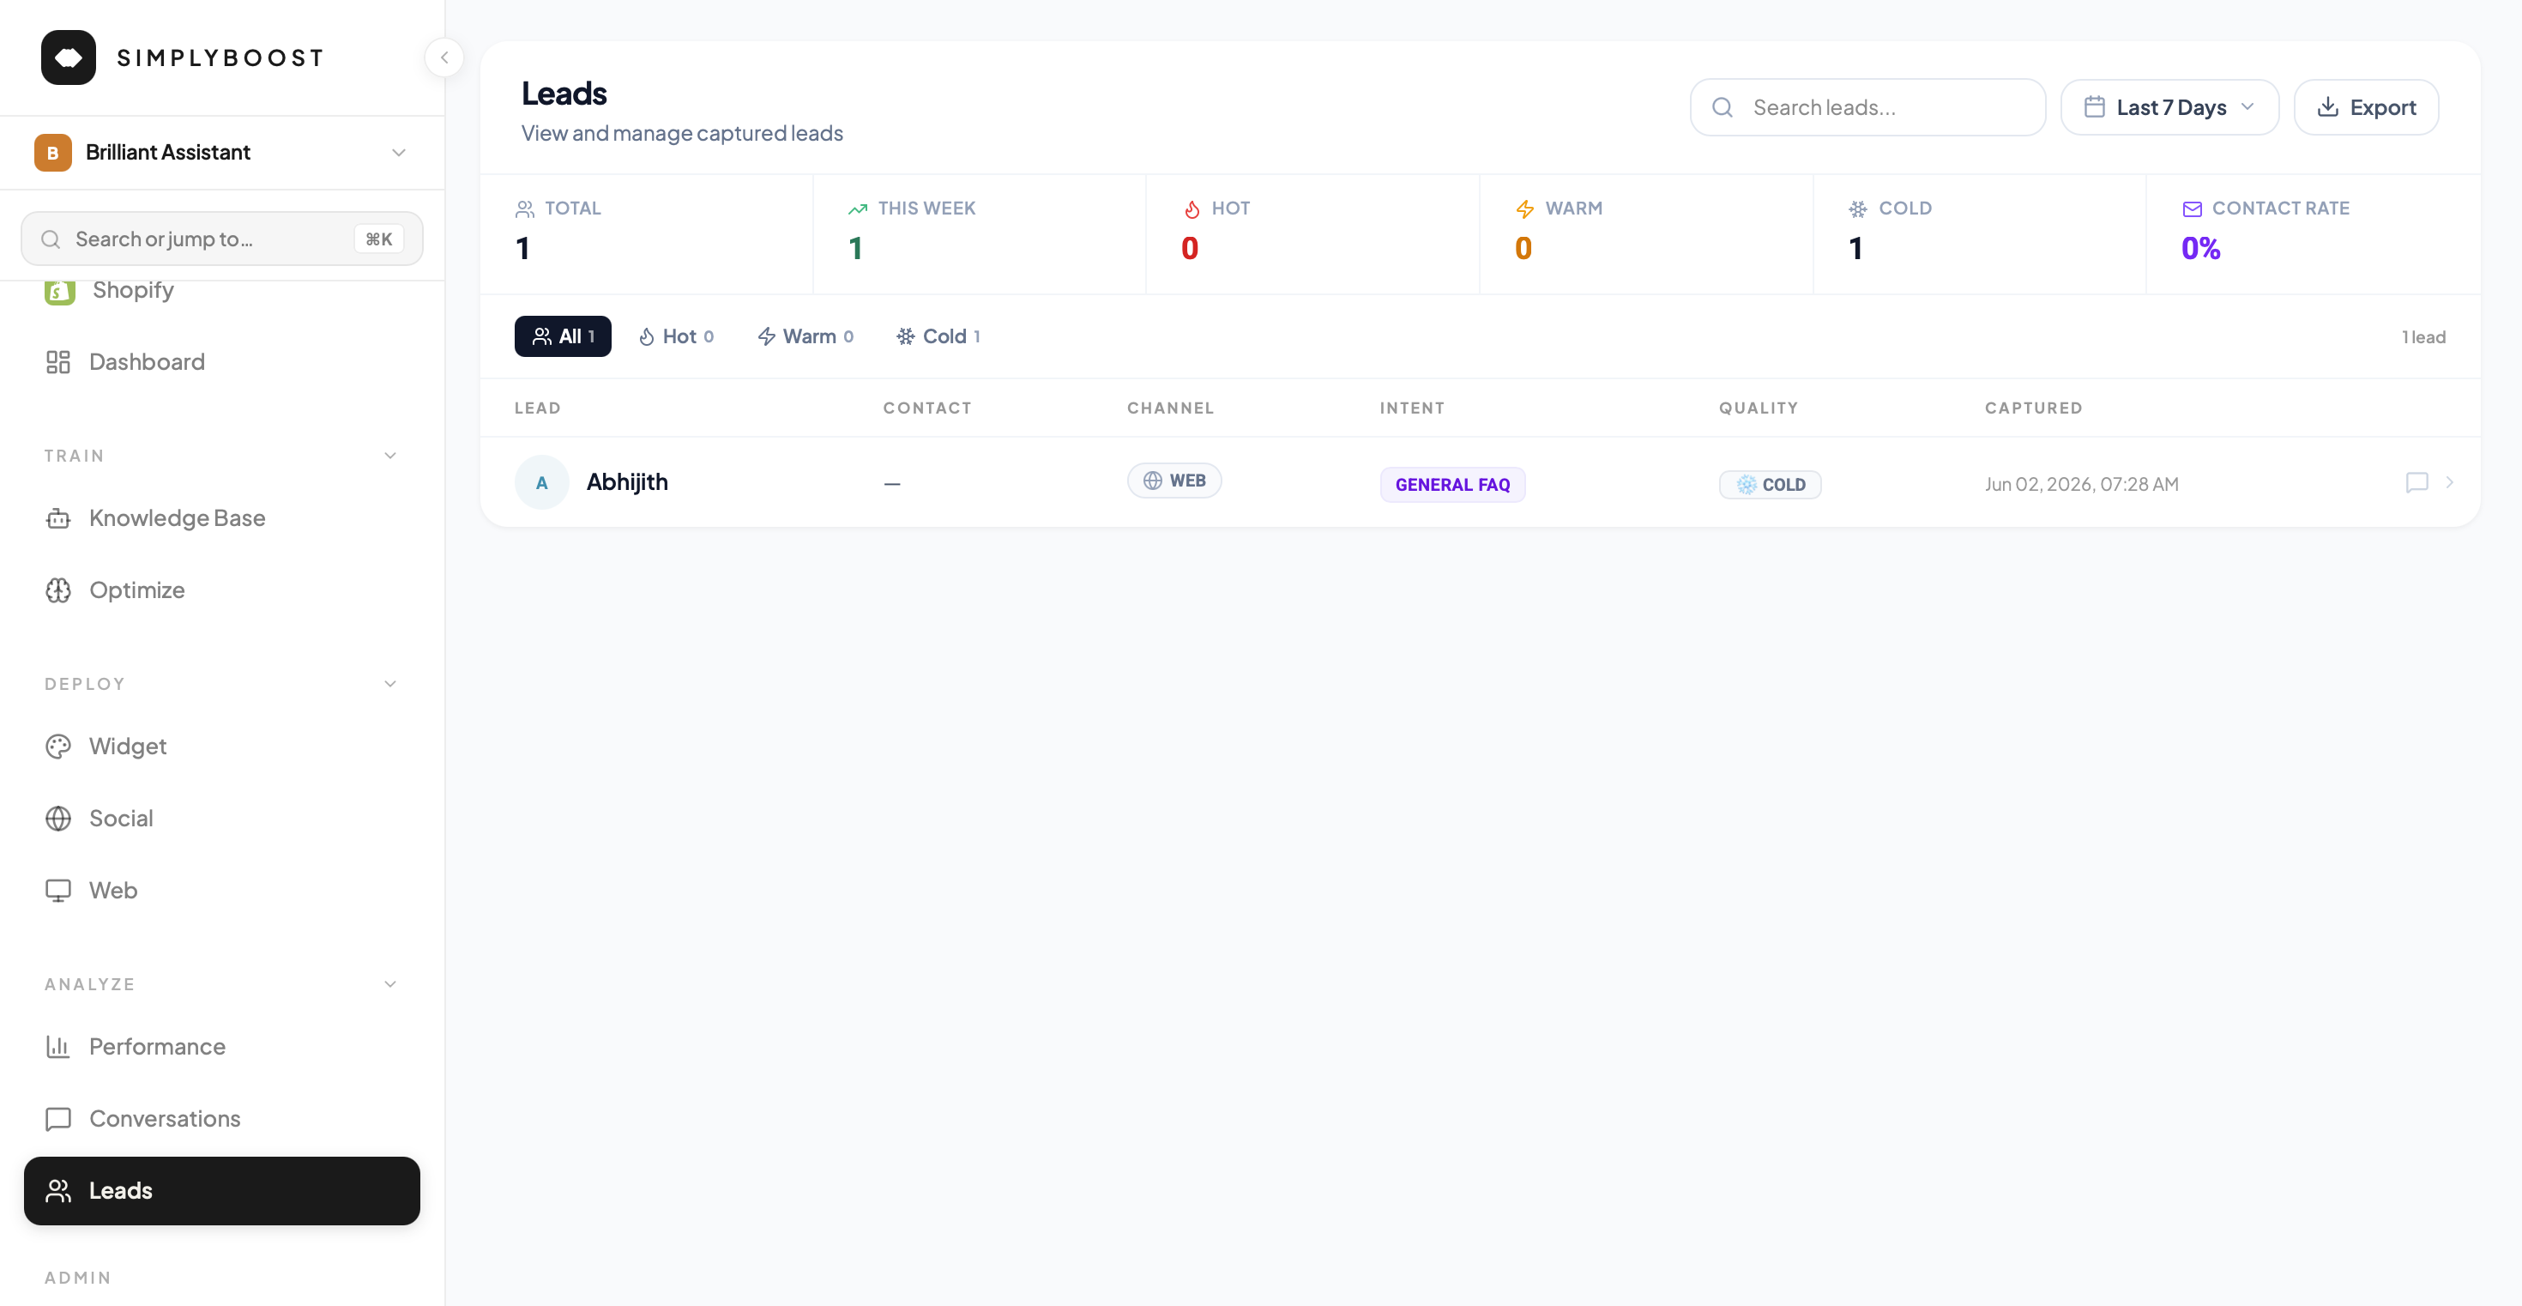Open the Last 7 Days date dropdown

pyautogui.click(x=2169, y=108)
